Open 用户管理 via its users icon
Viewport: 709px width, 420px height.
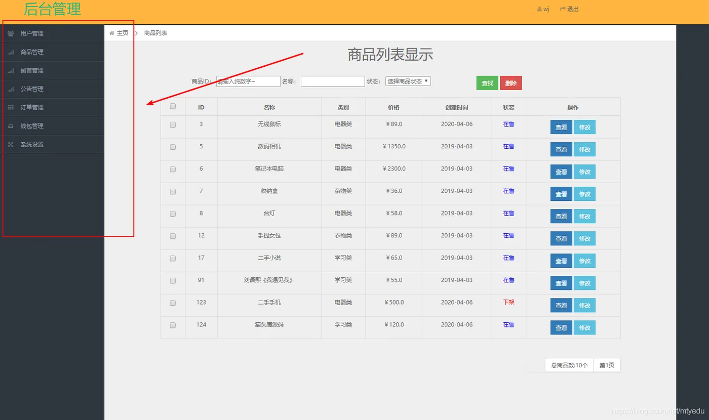(x=11, y=33)
